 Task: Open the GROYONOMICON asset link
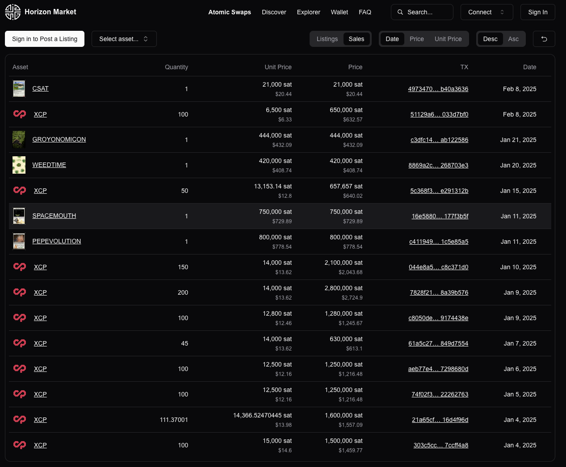59,139
